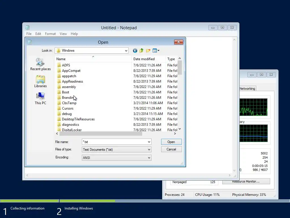The width and height of the screenshot is (290, 218).
Task: Click the Open dialog title icon
Action: coord(30,42)
